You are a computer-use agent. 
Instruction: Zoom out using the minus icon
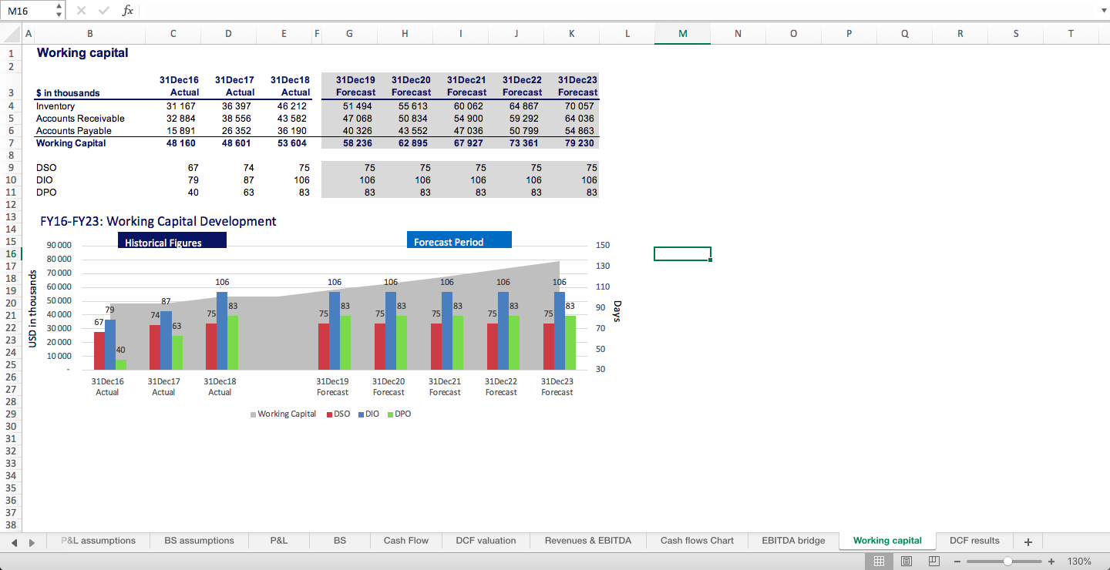[957, 562]
